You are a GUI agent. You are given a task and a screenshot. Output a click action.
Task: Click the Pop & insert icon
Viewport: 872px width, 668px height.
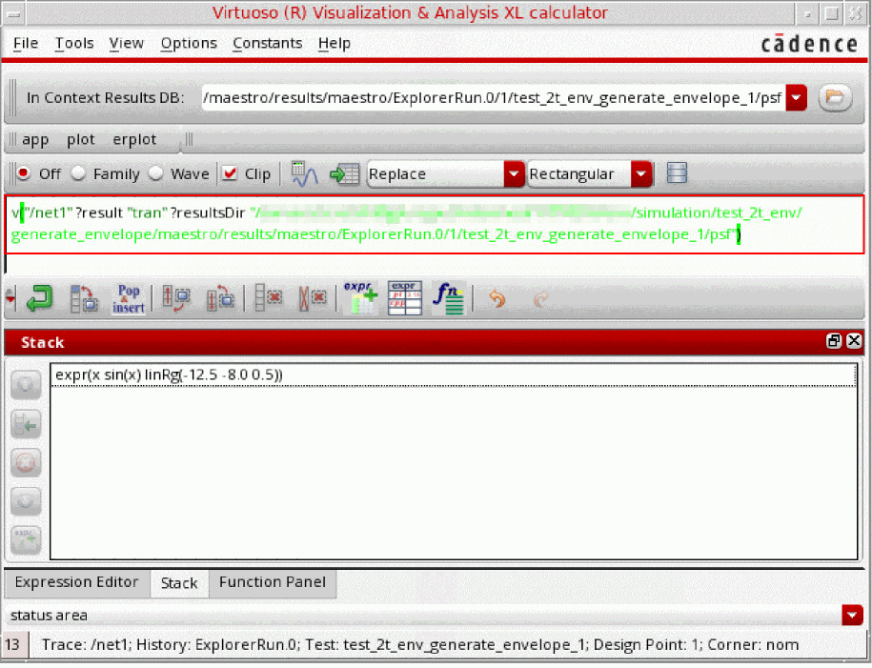129,298
